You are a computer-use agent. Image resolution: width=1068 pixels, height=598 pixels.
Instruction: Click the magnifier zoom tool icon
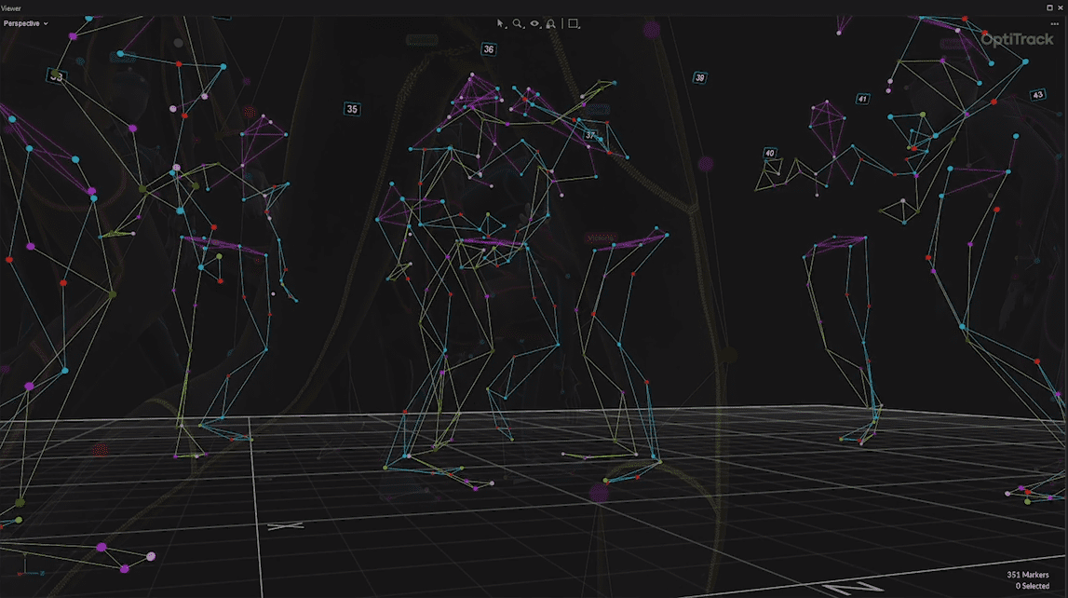point(518,24)
